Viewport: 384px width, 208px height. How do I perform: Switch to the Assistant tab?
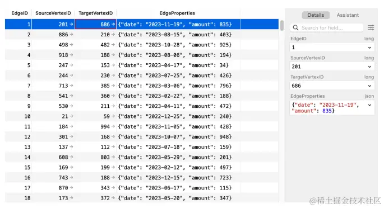click(348, 15)
